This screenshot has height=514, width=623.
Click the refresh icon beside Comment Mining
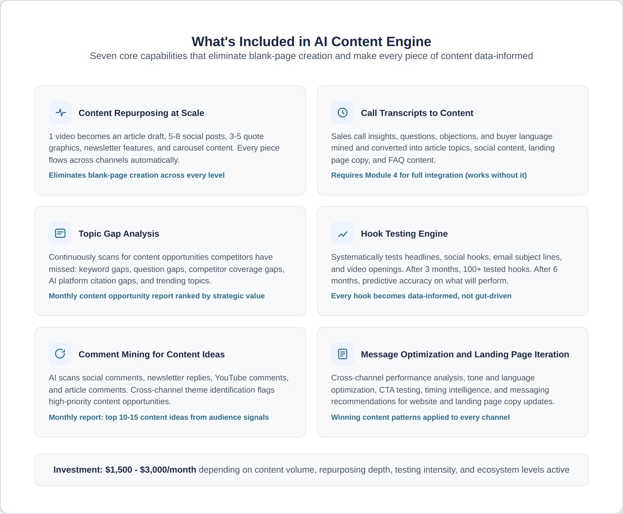[x=60, y=354]
